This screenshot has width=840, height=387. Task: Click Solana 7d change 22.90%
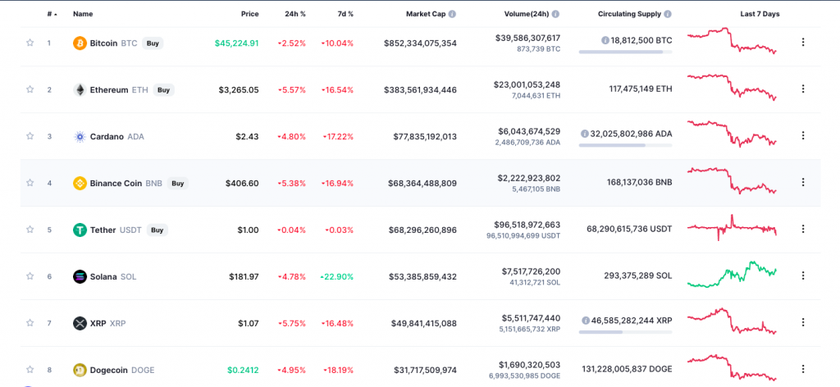click(337, 277)
